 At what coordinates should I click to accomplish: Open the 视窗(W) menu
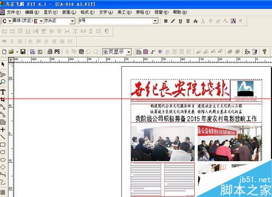(162, 12)
